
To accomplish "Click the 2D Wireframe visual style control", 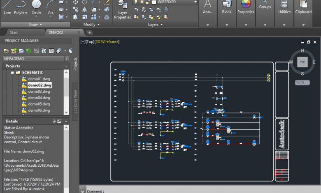I will point(107,41).
